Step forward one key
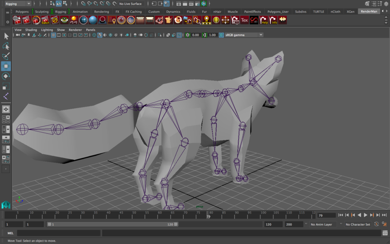This screenshot has width=390, height=244. click(372, 215)
